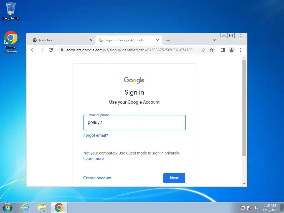This screenshot has width=284, height=213.
Task: Launch Internet Explorer from the taskbar
Action: coord(25,207)
